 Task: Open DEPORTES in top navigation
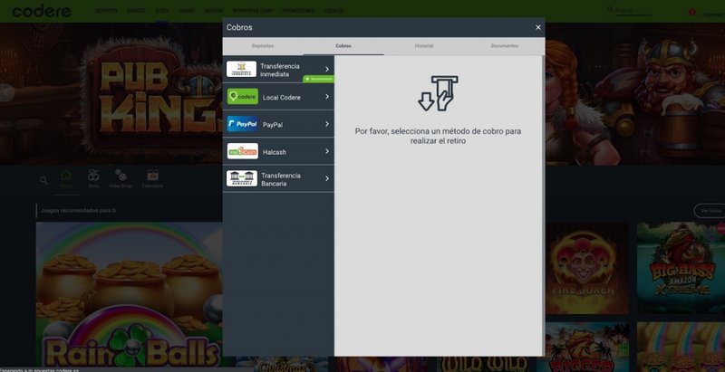(x=106, y=11)
